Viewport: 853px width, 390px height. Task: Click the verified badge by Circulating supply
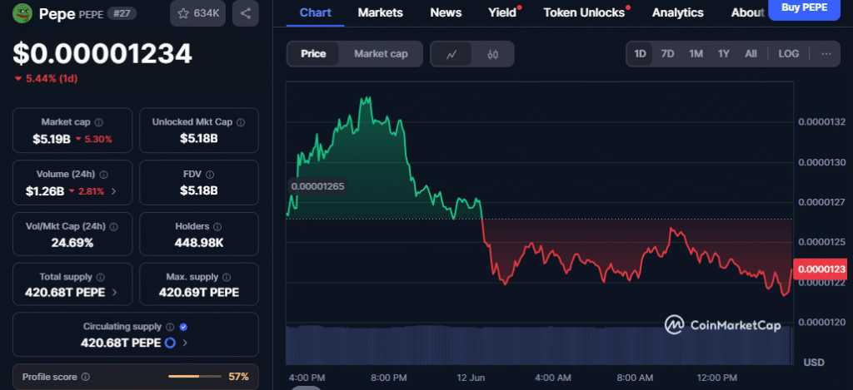pos(183,327)
